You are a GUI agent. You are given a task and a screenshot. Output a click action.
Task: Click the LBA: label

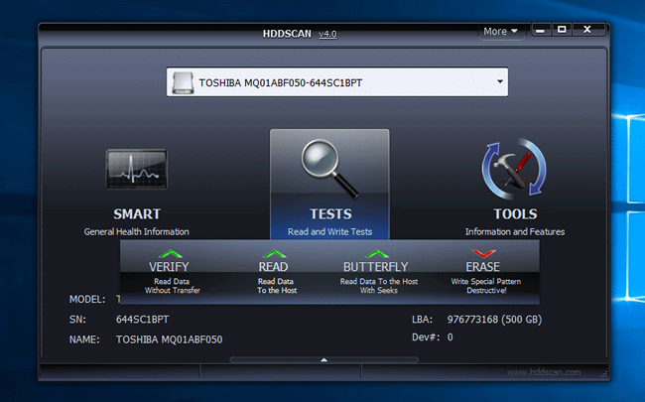click(x=422, y=320)
